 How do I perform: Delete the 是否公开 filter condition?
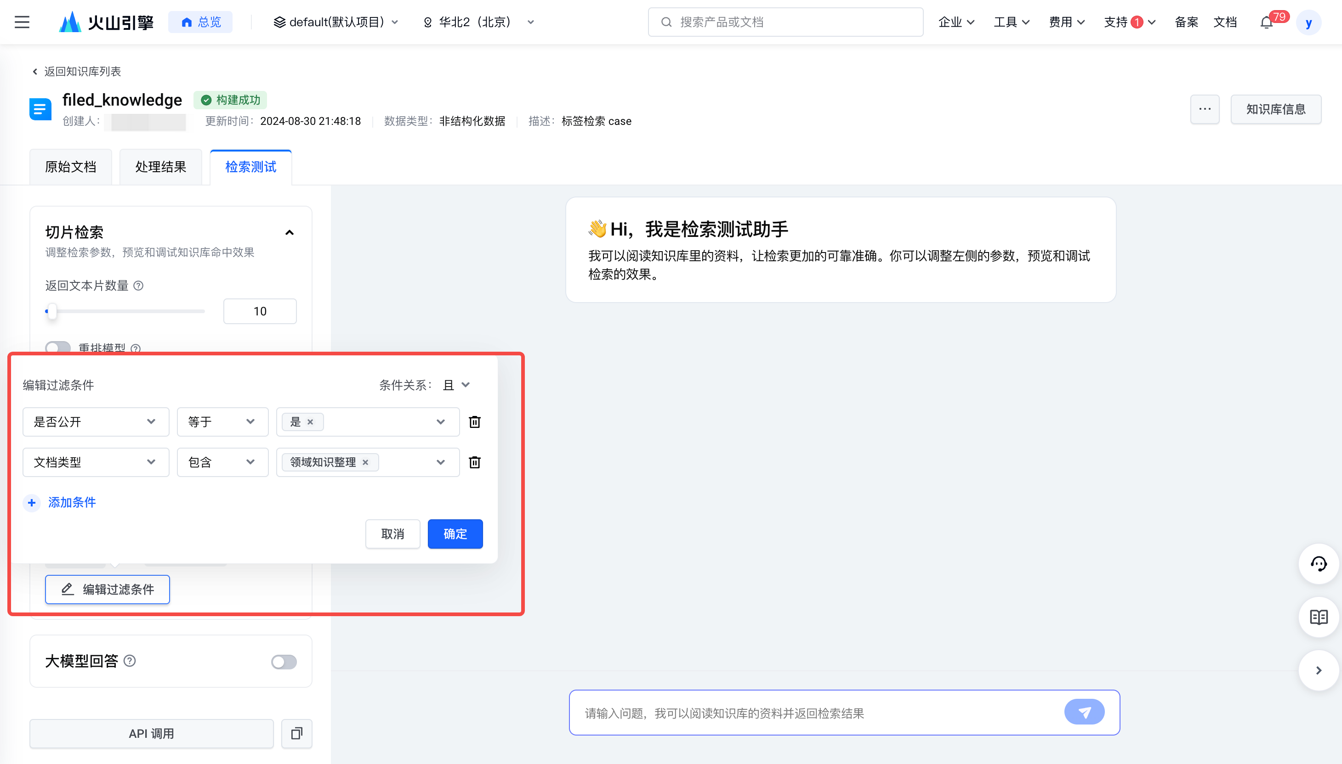(x=474, y=422)
